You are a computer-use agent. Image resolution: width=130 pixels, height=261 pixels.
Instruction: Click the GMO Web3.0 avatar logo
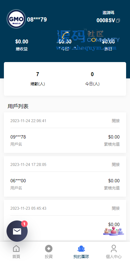point(16,19)
